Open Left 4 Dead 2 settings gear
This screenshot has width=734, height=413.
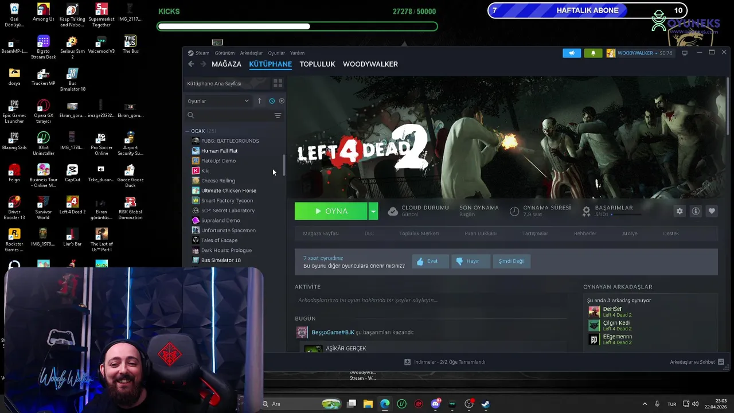(x=680, y=211)
